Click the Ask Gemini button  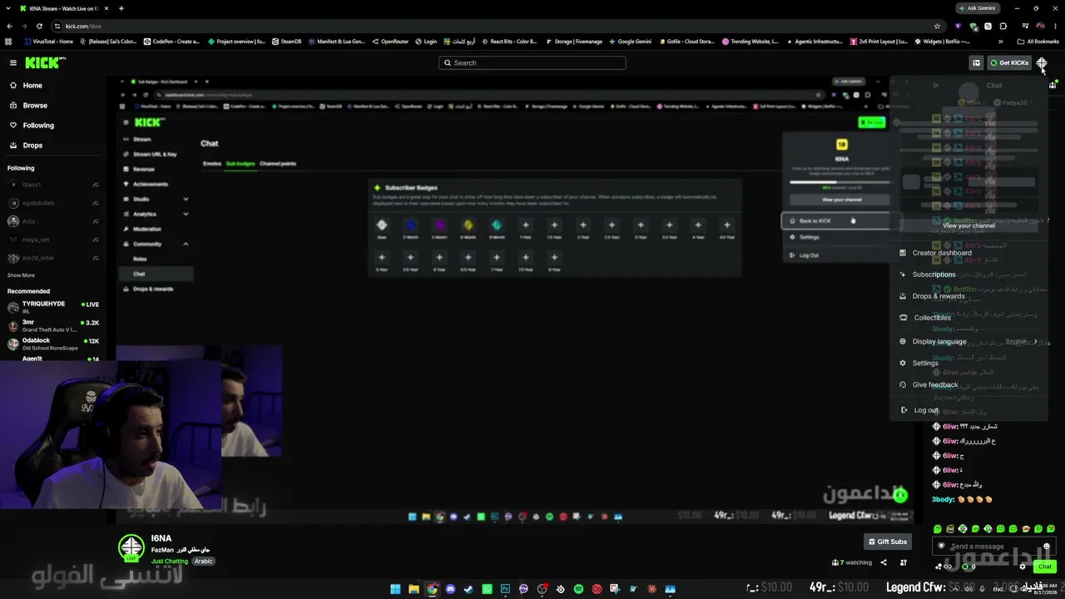977,8
